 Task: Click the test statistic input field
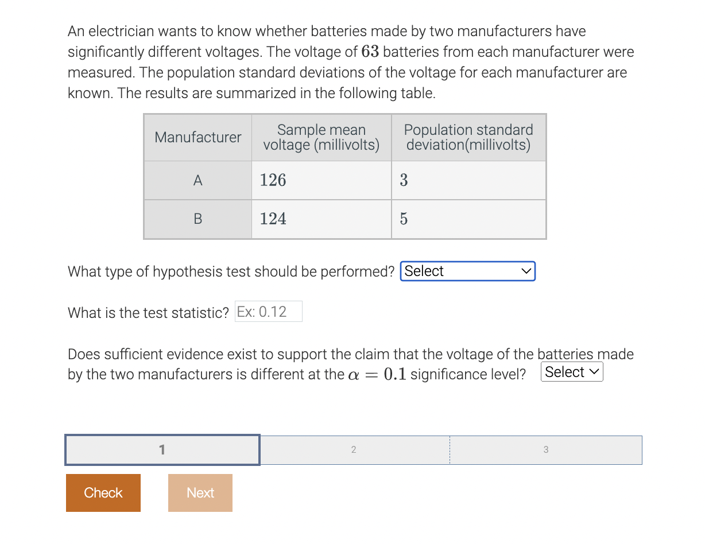point(268,311)
